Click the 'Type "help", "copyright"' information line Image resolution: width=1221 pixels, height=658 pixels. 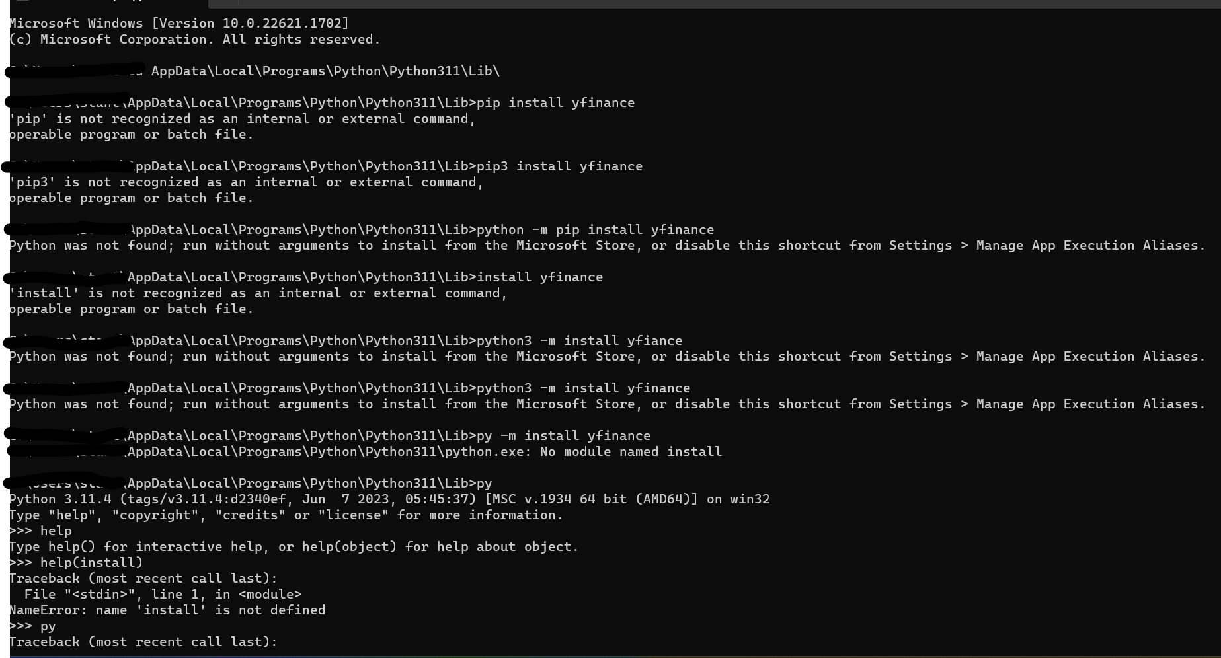286,515
